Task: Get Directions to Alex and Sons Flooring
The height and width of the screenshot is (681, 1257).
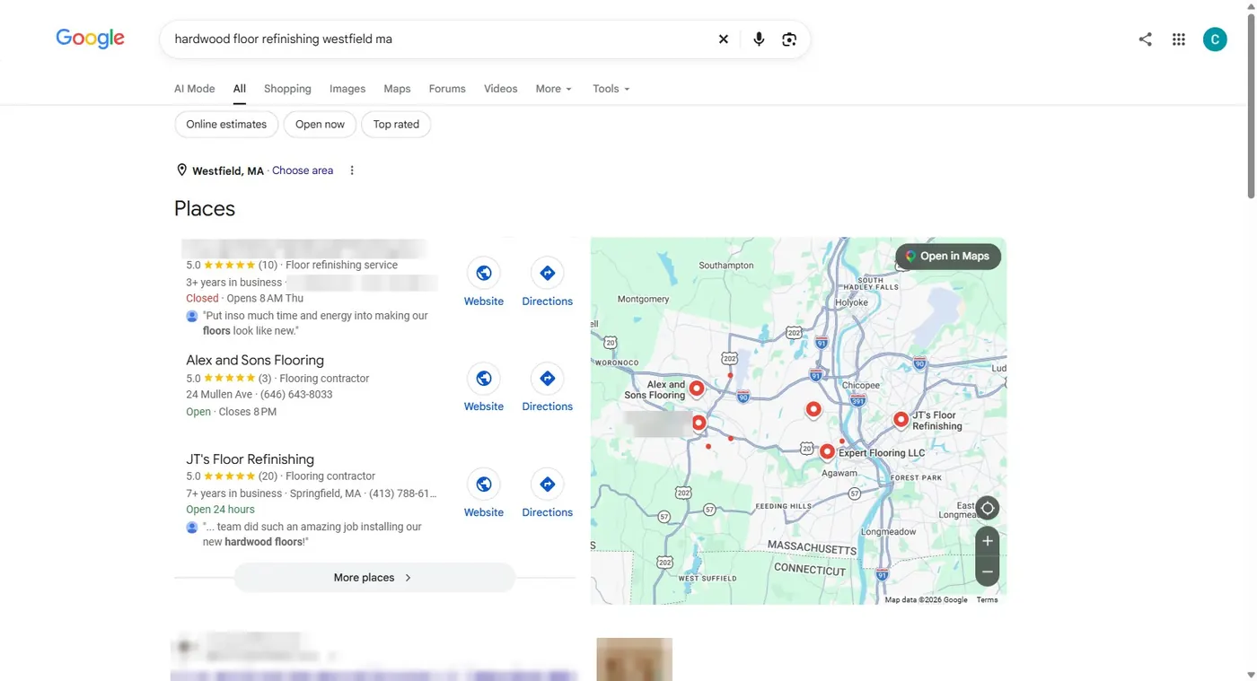Action: point(547,388)
